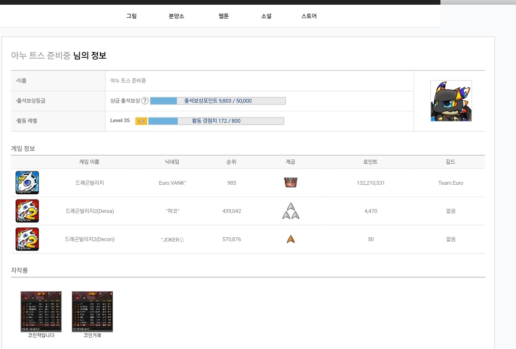Click the triple silver arrow rank icon
This screenshot has width=516, height=349.
tap(290, 211)
